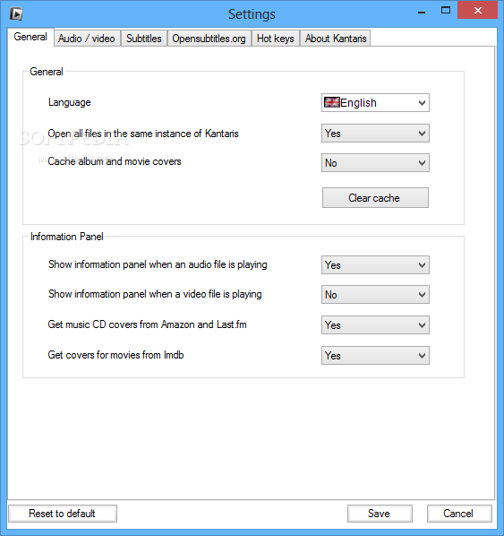The width and height of the screenshot is (504, 536).
Task: Expand the audio file information panel dropdown
Action: point(375,265)
